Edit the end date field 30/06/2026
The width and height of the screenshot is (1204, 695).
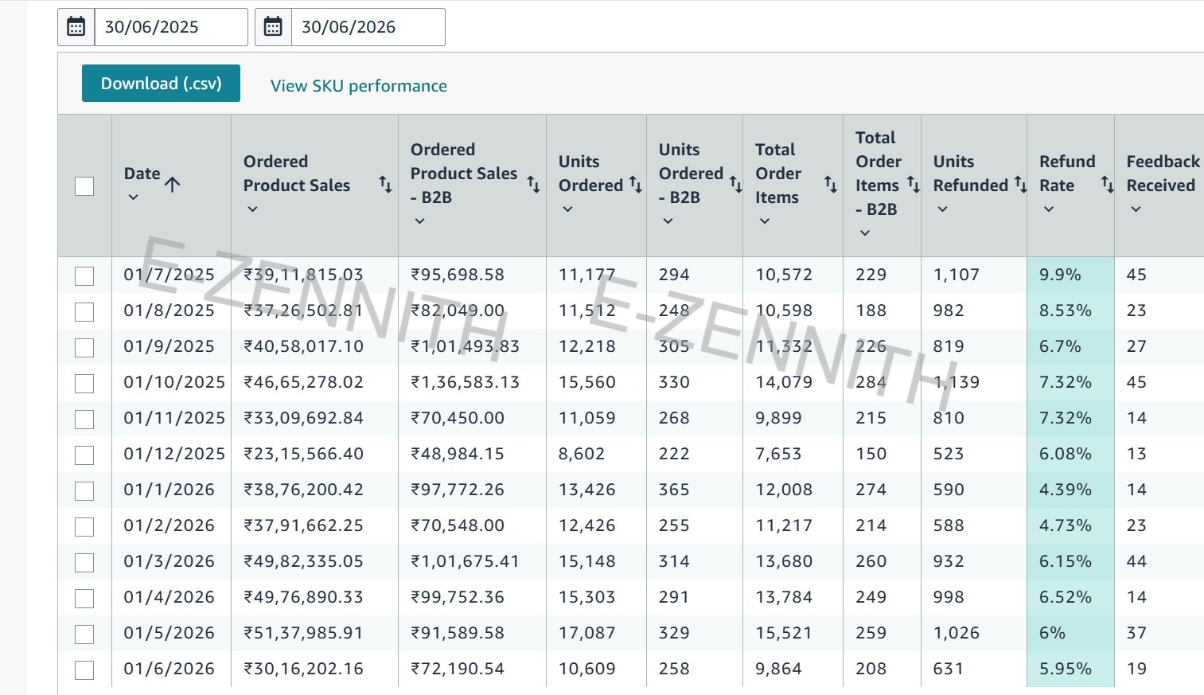[x=368, y=27]
